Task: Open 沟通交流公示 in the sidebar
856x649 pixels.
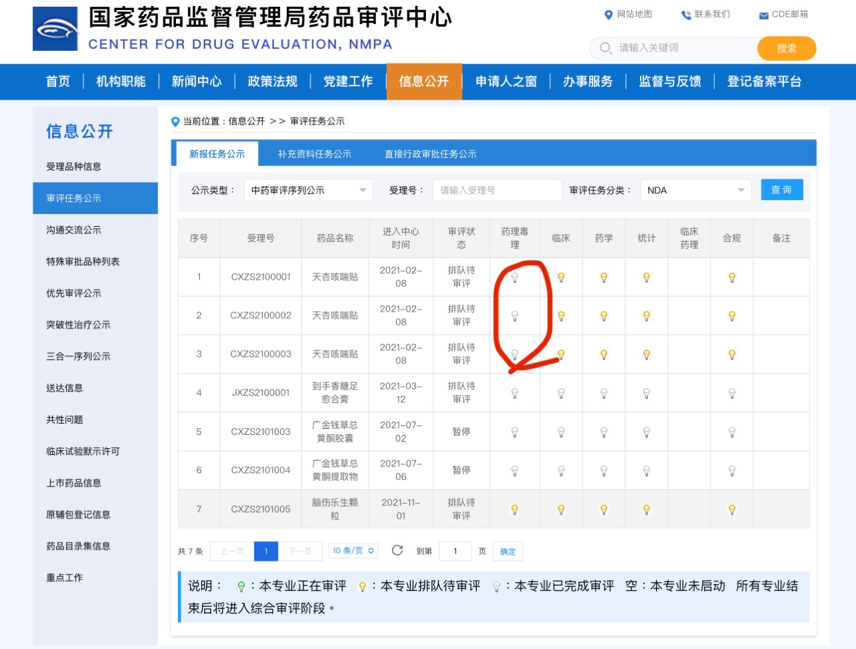Action: click(74, 230)
